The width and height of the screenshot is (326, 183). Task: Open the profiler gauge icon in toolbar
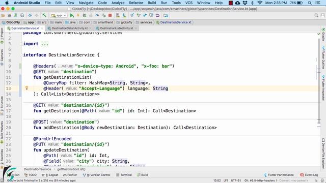pos(97,15)
